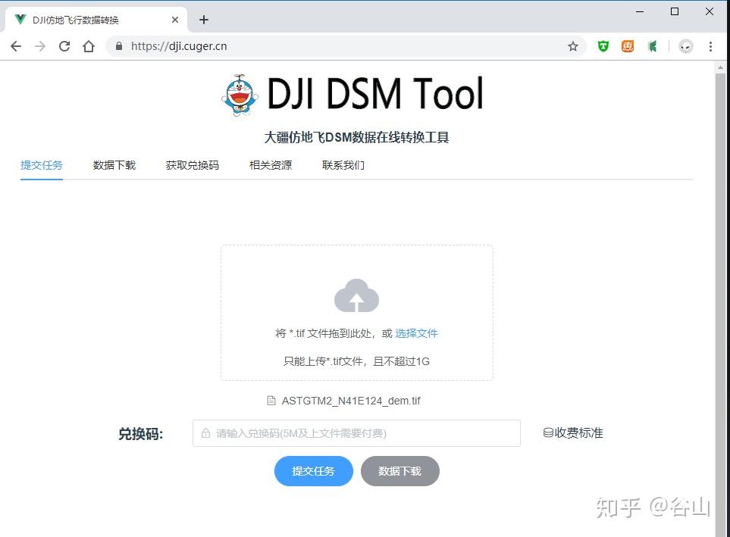Click the home icon in the browser toolbar
Viewport: 730px width, 537px height.
(87, 45)
